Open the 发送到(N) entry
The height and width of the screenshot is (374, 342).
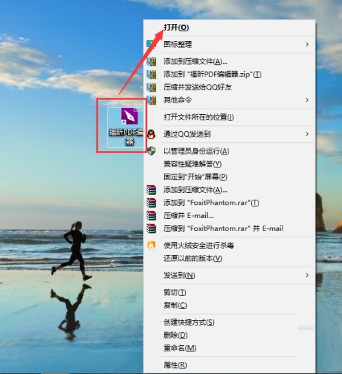179,276
